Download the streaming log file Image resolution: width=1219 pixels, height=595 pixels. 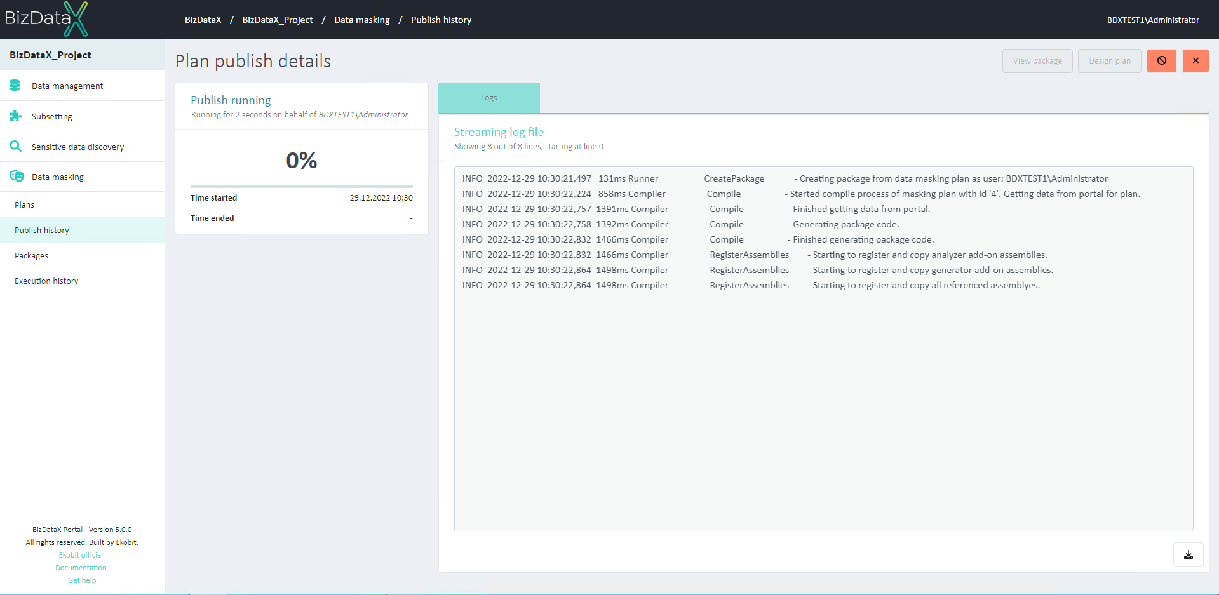pos(1189,554)
